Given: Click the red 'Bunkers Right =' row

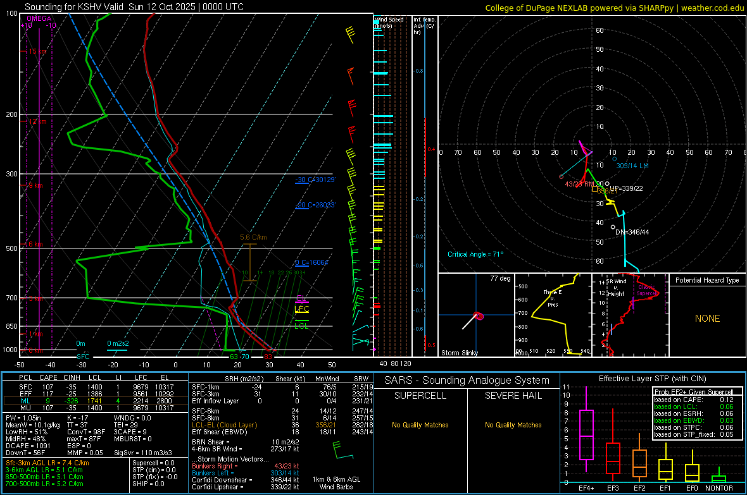Looking at the screenshot, I should tap(246, 466).
